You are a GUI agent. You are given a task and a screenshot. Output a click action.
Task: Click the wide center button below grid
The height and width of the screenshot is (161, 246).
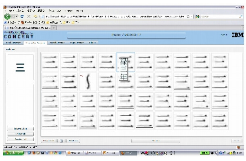pos(156,141)
